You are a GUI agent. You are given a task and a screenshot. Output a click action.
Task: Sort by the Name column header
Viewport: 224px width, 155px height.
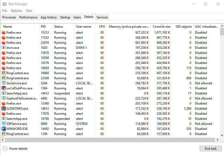20,27
